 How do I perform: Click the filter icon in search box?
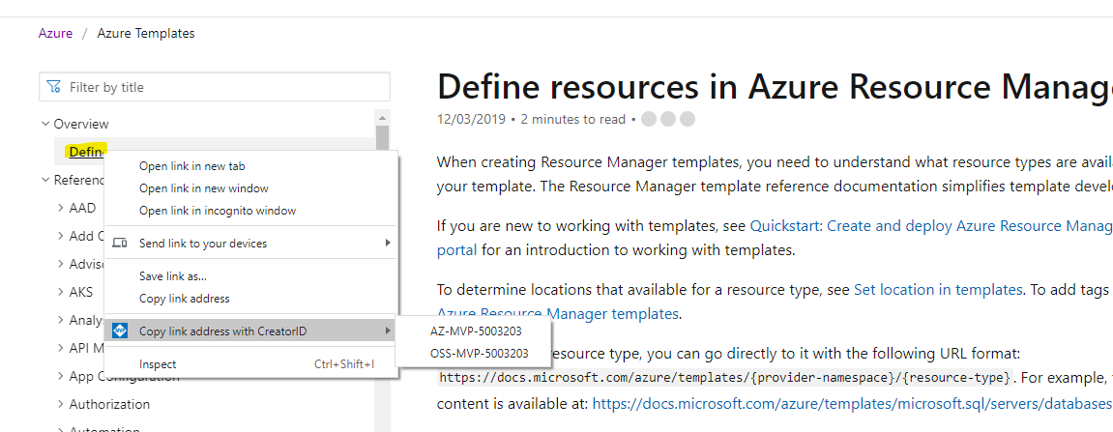click(x=53, y=87)
